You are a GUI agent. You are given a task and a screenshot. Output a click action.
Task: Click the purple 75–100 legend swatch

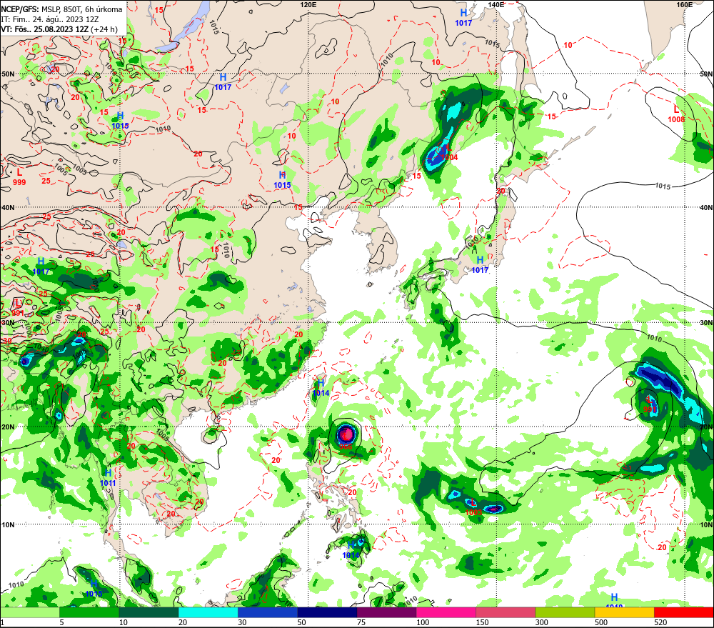click(x=386, y=612)
